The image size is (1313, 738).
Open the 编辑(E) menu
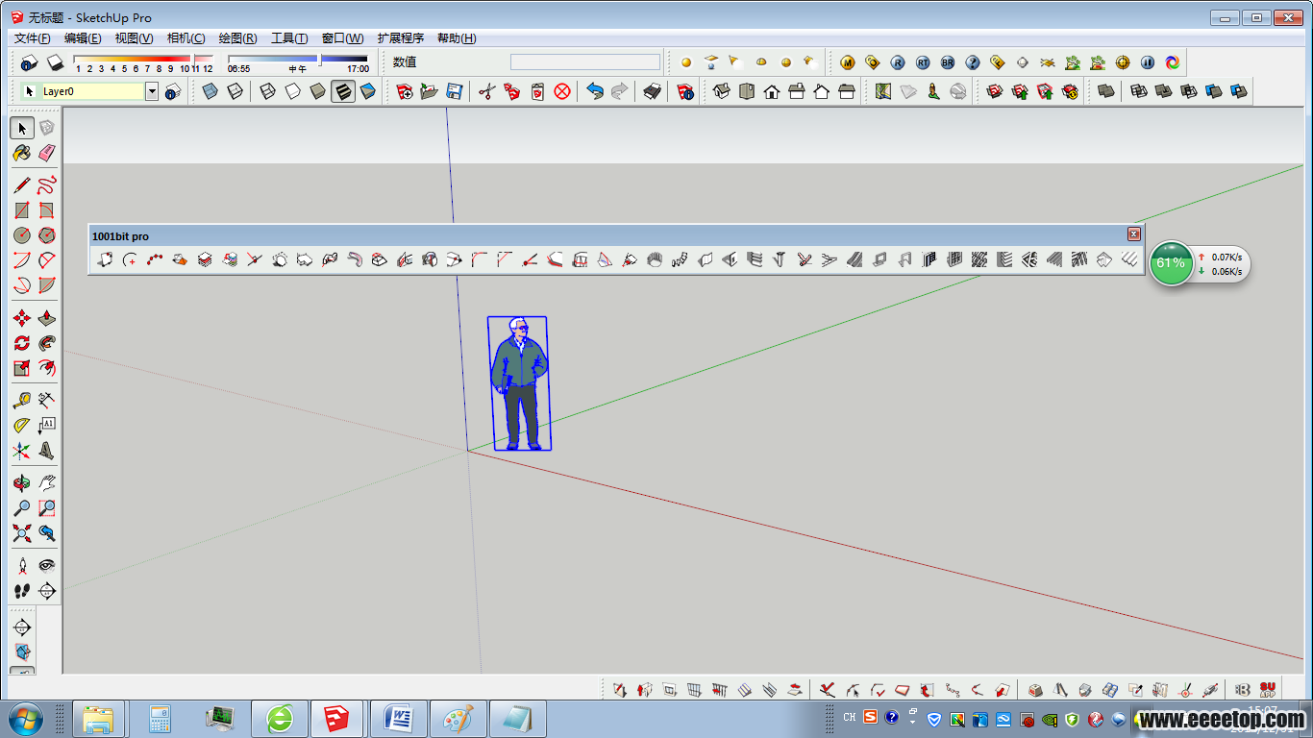[x=84, y=38]
